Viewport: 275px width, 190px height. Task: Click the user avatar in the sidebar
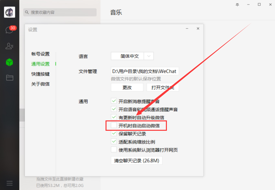9,12
